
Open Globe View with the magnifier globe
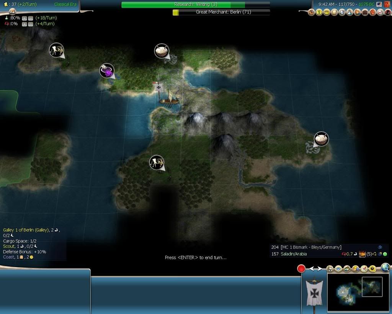(x=386, y=268)
